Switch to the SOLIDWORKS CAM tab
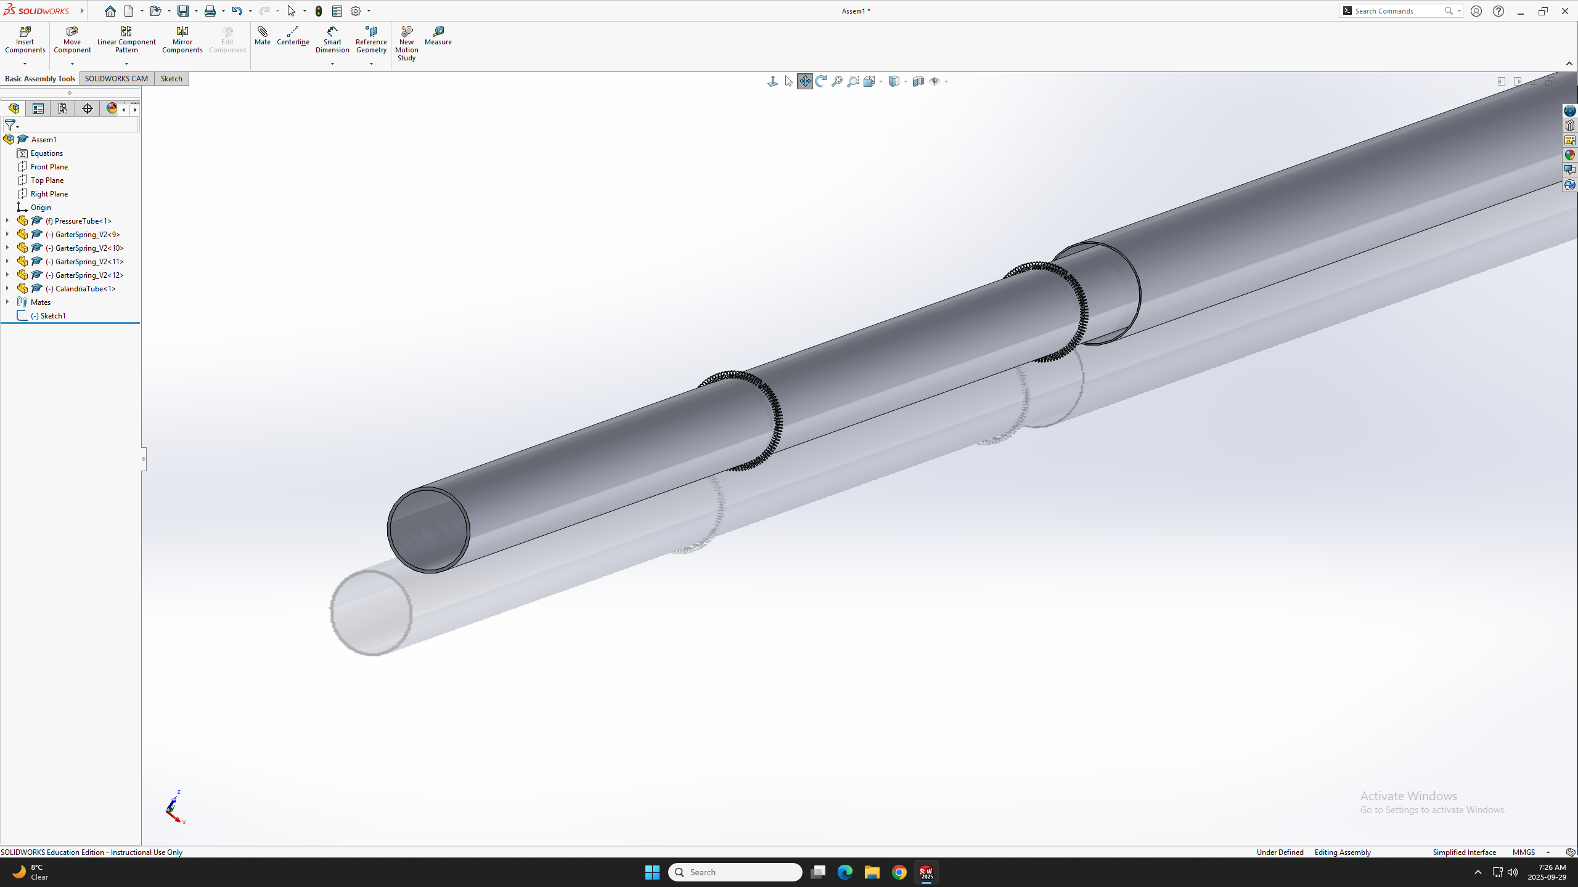Image resolution: width=1578 pixels, height=887 pixels. point(117,79)
